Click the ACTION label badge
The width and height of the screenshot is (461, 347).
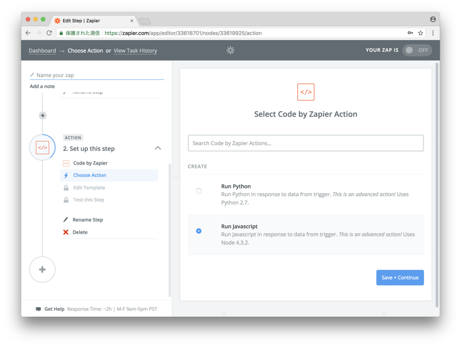tap(73, 138)
